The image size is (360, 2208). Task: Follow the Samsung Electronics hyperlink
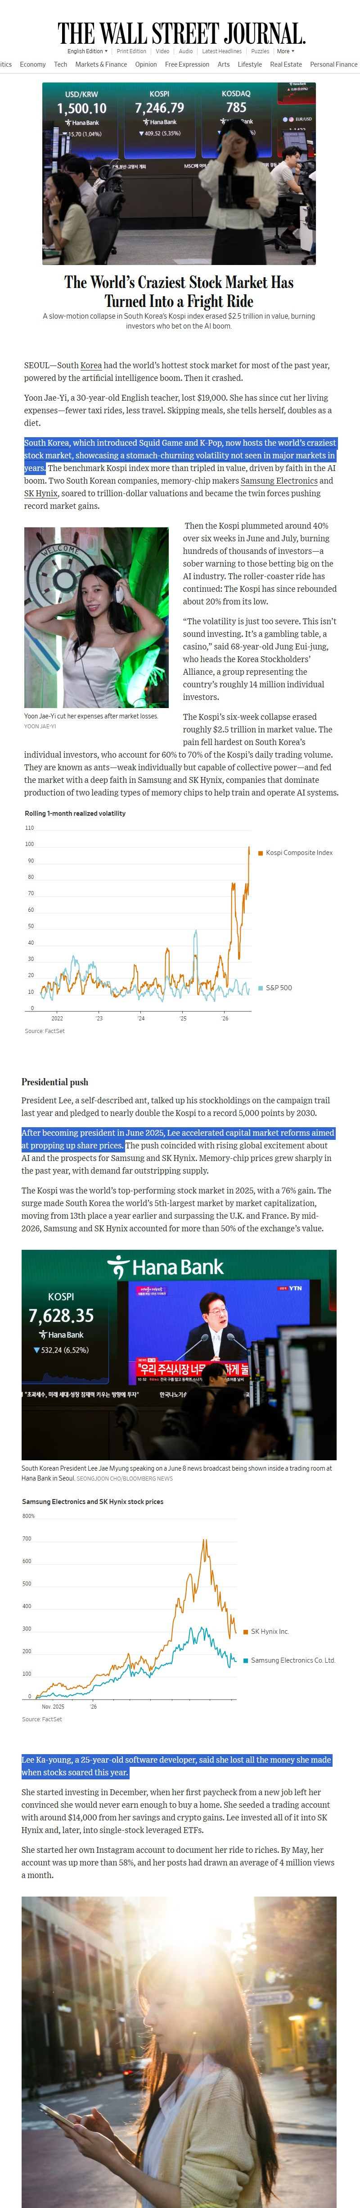point(279,481)
